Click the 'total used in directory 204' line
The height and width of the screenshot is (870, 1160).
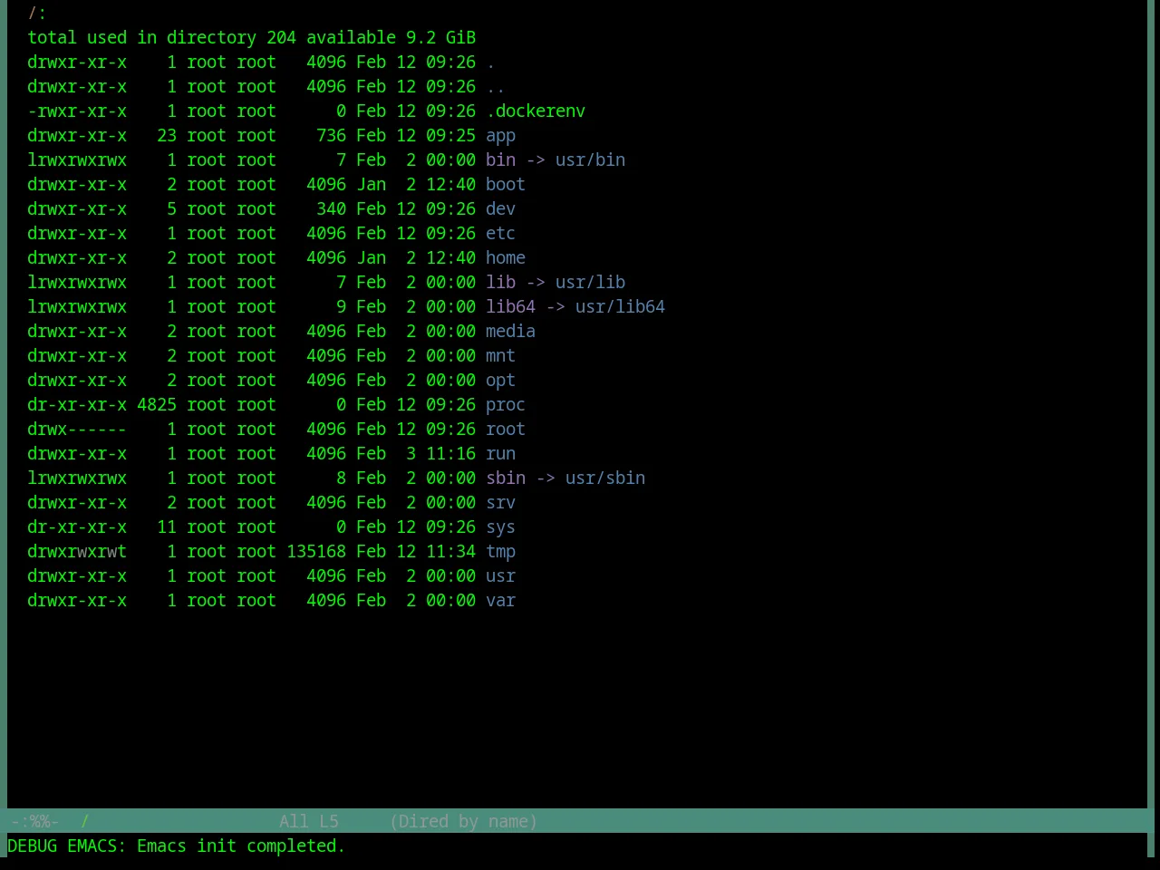click(161, 38)
